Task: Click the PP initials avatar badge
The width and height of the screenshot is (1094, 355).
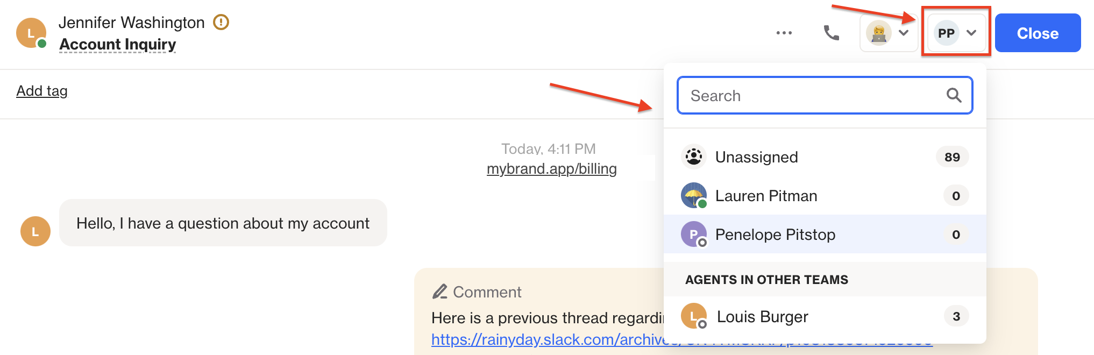Action: pyautogui.click(x=946, y=33)
